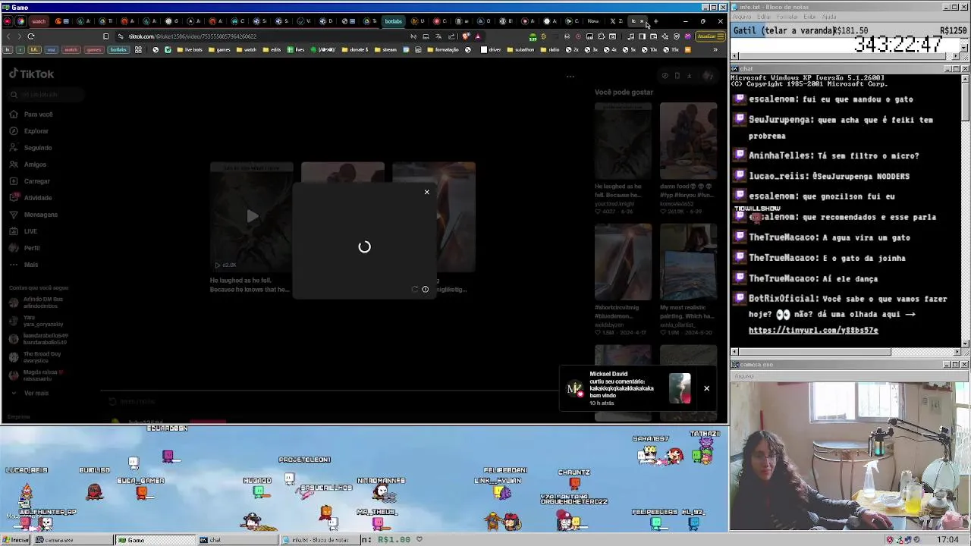Open the 'games' bookmark folder
The height and width of the screenshot is (546, 971).
218,50
